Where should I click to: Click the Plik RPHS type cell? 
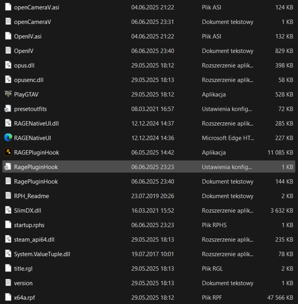214,225
